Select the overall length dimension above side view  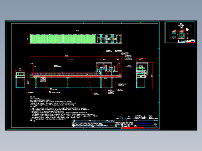click(67, 56)
